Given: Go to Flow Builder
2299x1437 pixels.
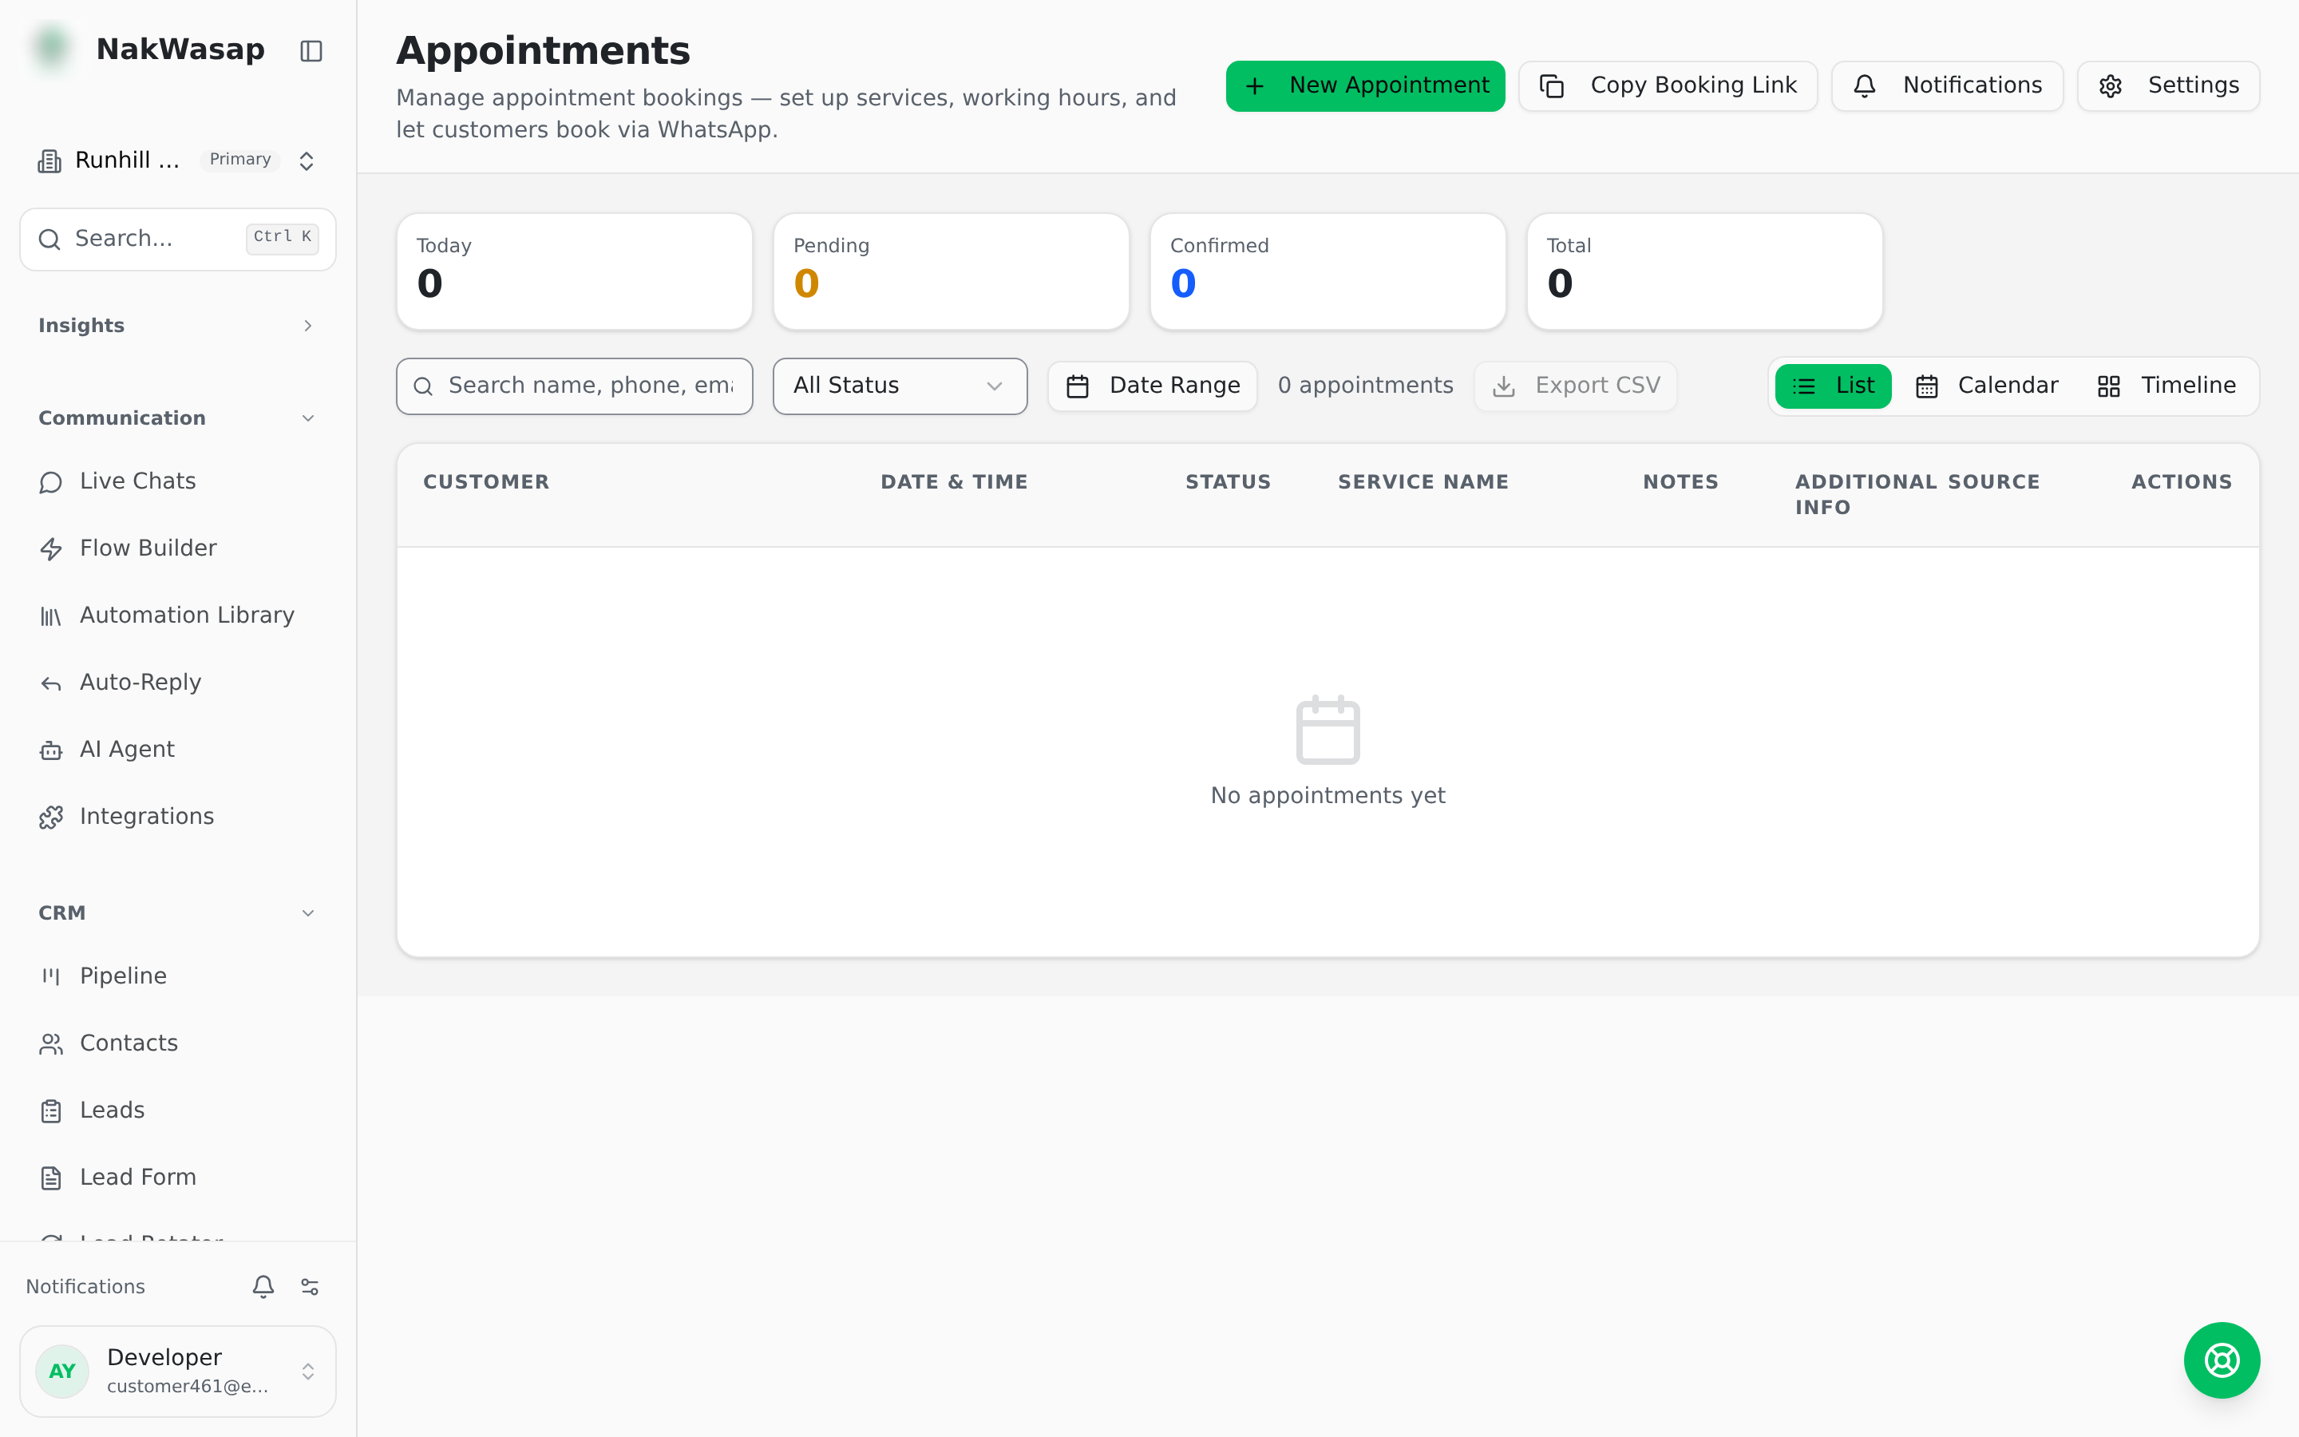Looking at the screenshot, I should coord(178,548).
